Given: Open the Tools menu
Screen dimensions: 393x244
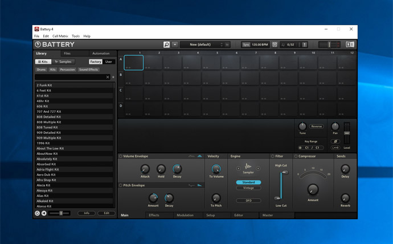Looking at the screenshot, I should pos(76,36).
